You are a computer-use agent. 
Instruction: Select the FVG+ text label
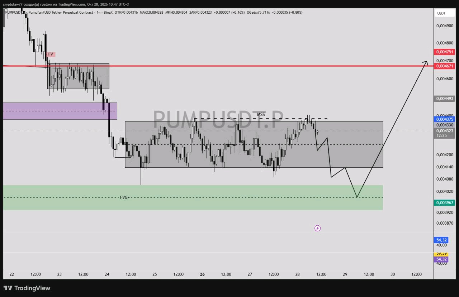(x=124, y=197)
